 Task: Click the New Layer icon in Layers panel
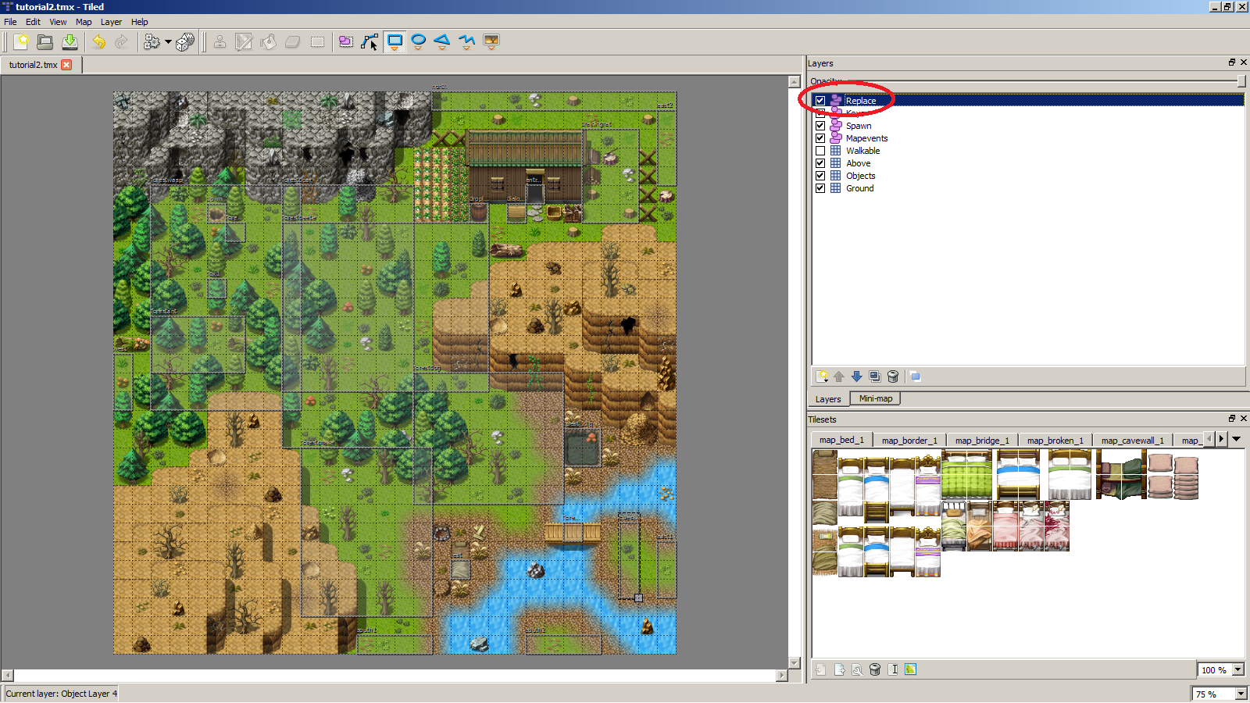click(822, 376)
